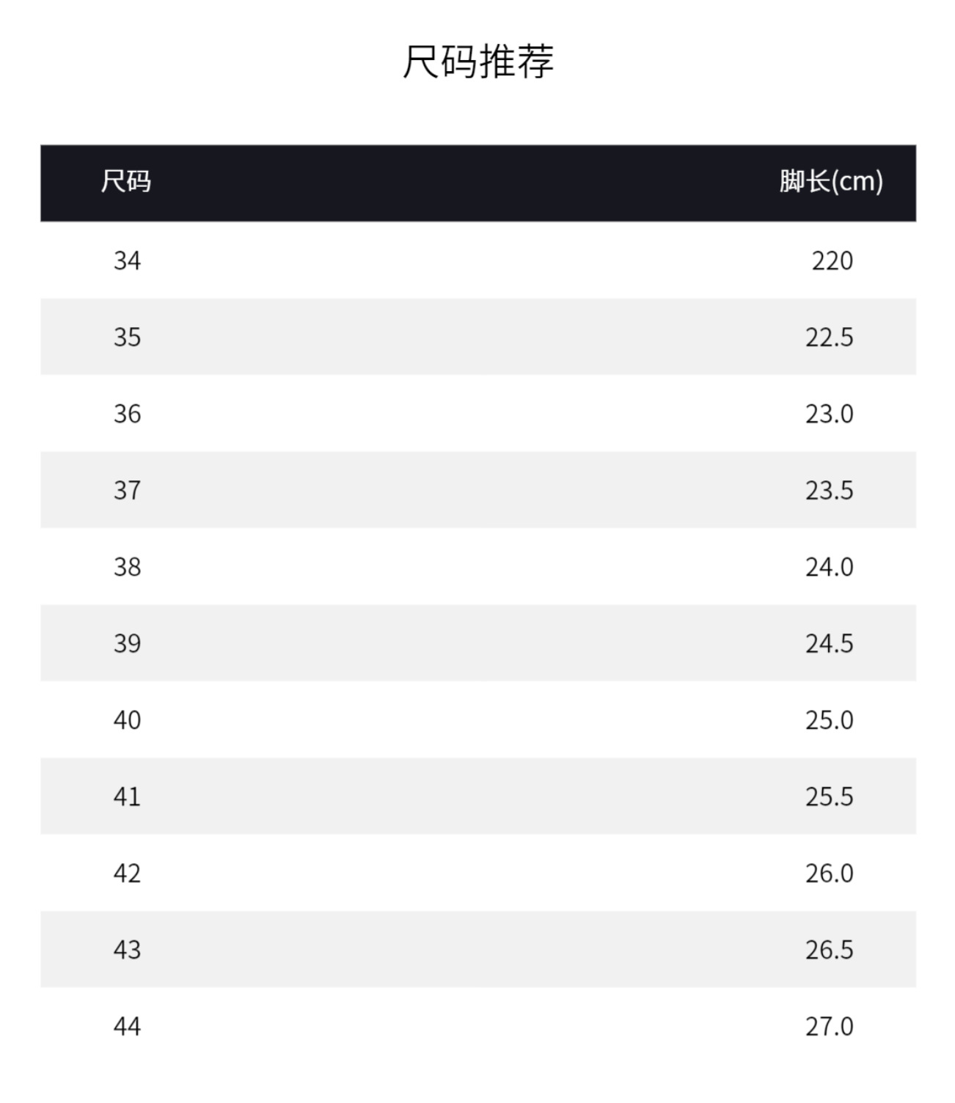Click the 25.5 foot length value
The width and height of the screenshot is (955, 1103).
click(829, 796)
